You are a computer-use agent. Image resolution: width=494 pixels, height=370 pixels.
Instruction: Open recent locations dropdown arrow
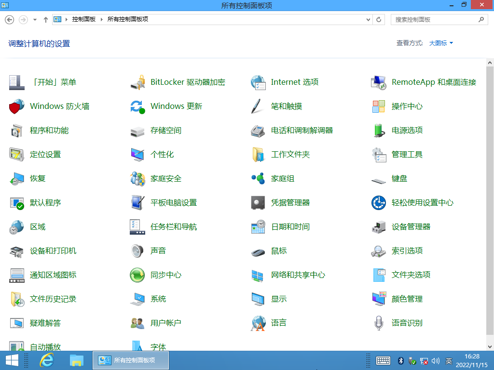[x=35, y=19]
